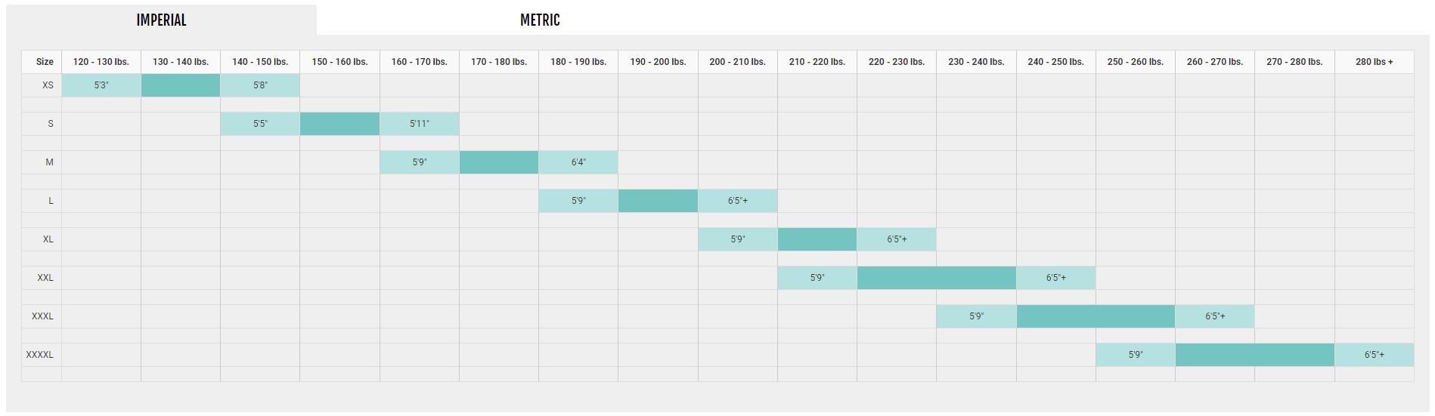Switch to the METRIC tab
This screenshot has width=1435, height=416.
(540, 20)
